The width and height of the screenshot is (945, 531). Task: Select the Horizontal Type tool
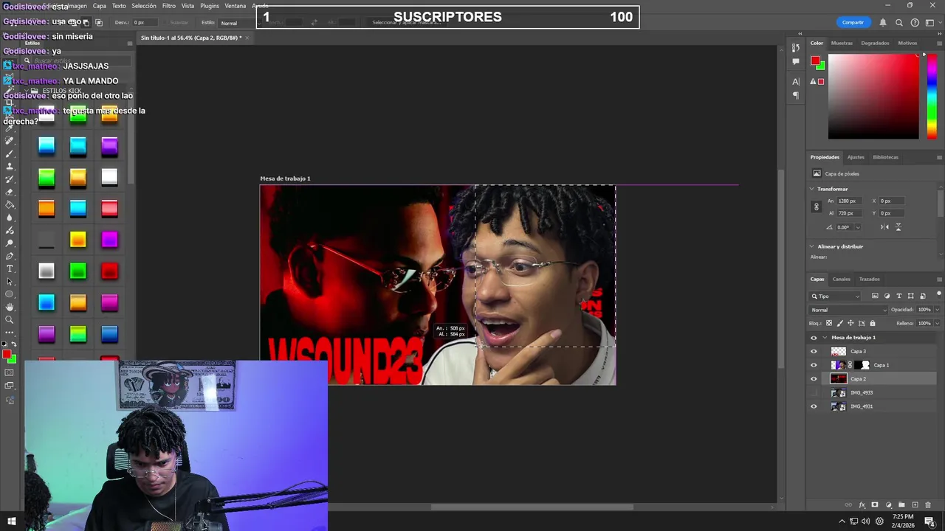[x=10, y=268]
